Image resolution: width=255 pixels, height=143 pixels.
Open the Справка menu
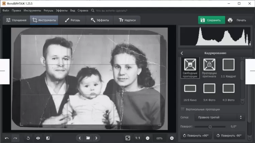[x=83, y=11]
